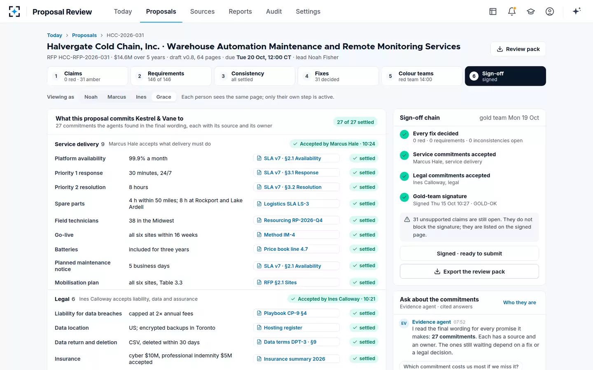Image resolution: width=593 pixels, height=370 pixels.
Task: Click the 27 of 27 settled badge
Action: tap(355, 122)
